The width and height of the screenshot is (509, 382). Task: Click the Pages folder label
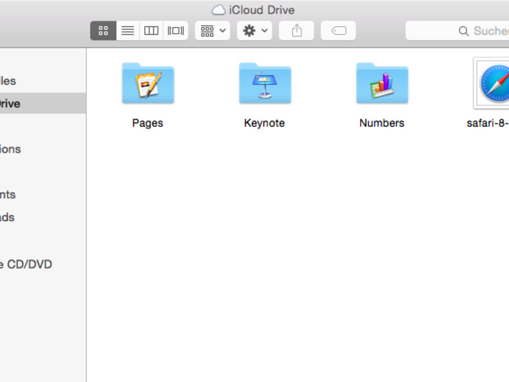click(147, 124)
